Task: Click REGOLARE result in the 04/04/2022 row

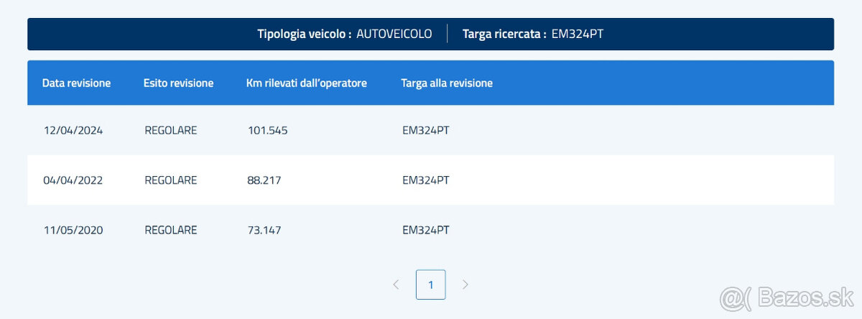Action: coord(170,180)
